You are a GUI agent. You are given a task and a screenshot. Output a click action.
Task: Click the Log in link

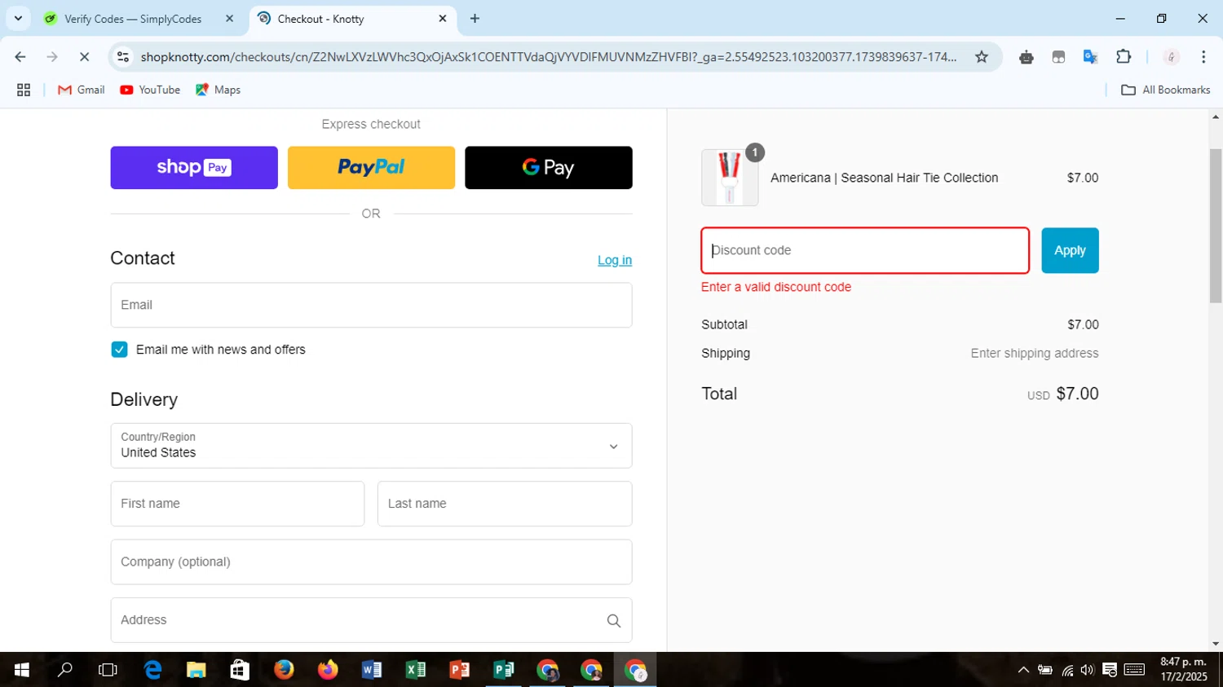615,260
